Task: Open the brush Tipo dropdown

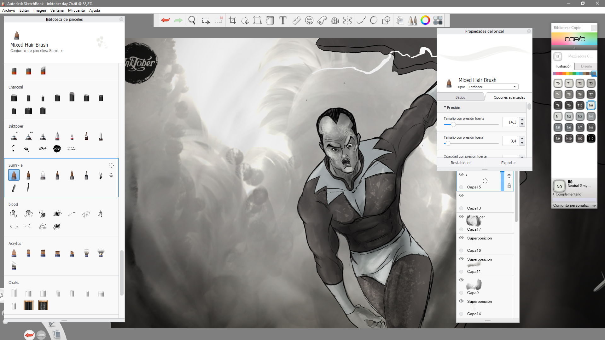Action: [x=493, y=87]
